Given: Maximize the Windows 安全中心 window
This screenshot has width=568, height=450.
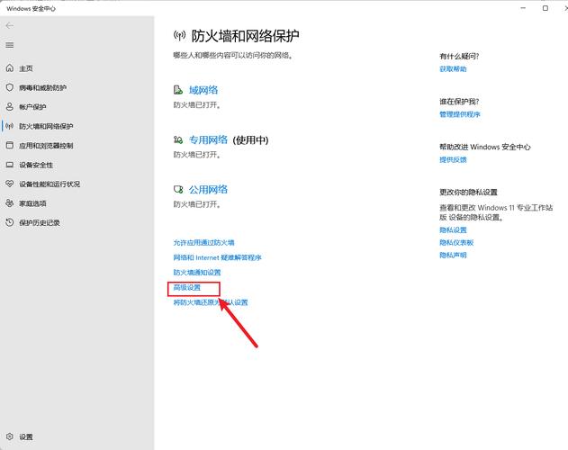Looking at the screenshot, I should (545, 8).
